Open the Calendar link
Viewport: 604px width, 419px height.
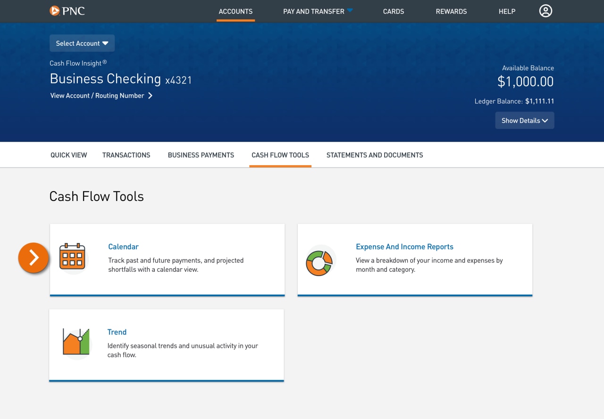click(123, 246)
